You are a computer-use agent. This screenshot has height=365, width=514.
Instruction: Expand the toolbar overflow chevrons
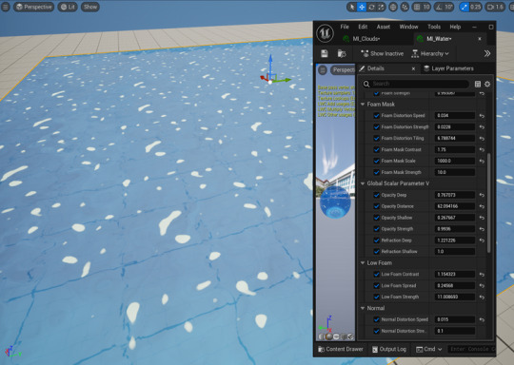[x=487, y=53]
